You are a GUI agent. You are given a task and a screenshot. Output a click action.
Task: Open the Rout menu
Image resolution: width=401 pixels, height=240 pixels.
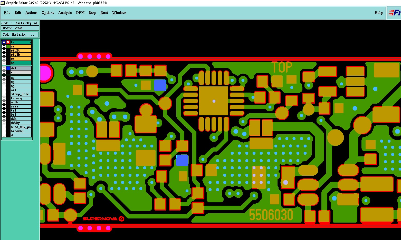[104, 13]
